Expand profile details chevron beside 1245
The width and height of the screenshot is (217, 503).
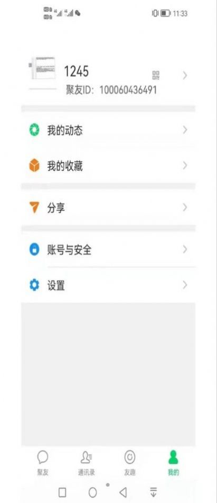pyautogui.click(x=185, y=75)
